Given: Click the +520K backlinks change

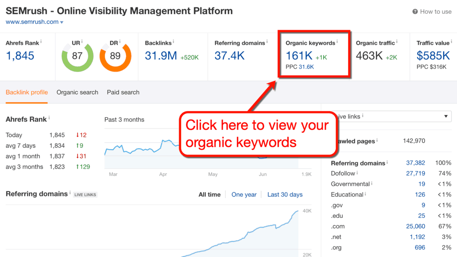Looking at the screenshot, I should coord(190,58).
